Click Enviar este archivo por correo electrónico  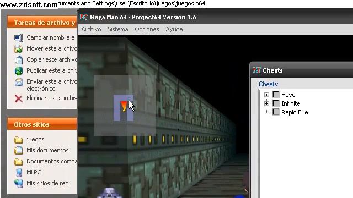(51, 85)
